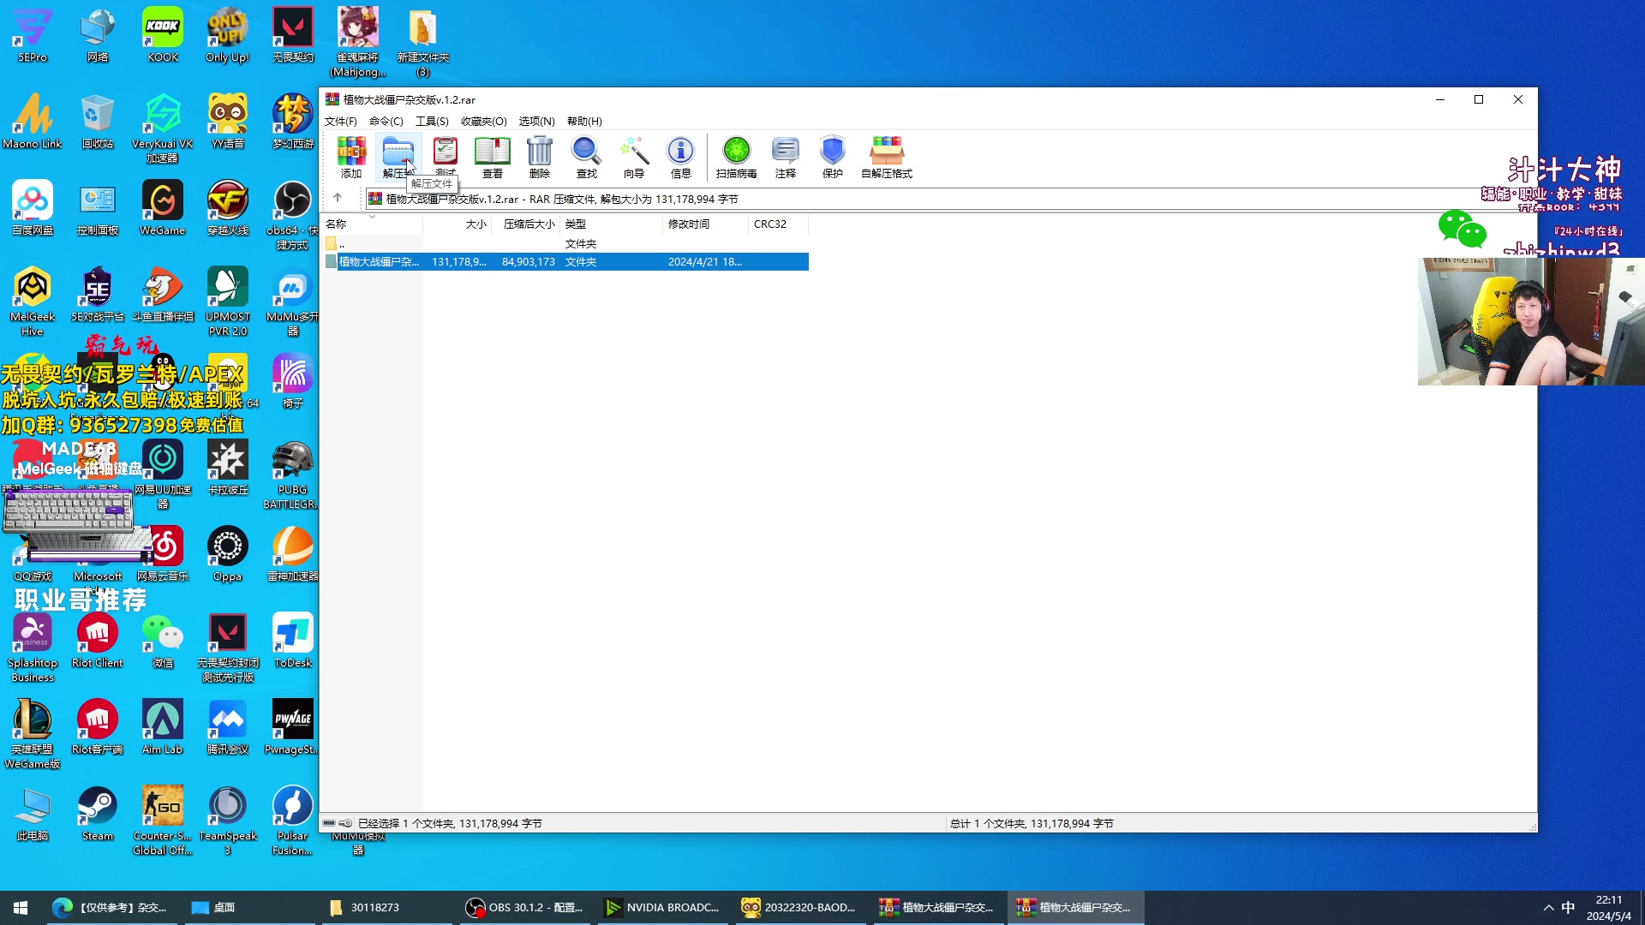Image resolution: width=1645 pixels, height=925 pixels.
Task: Open the 工具(S) menu
Action: coord(432,122)
